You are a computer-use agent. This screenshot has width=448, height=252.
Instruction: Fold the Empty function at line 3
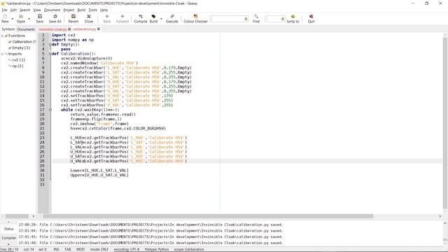pyautogui.click(x=50, y=45)
